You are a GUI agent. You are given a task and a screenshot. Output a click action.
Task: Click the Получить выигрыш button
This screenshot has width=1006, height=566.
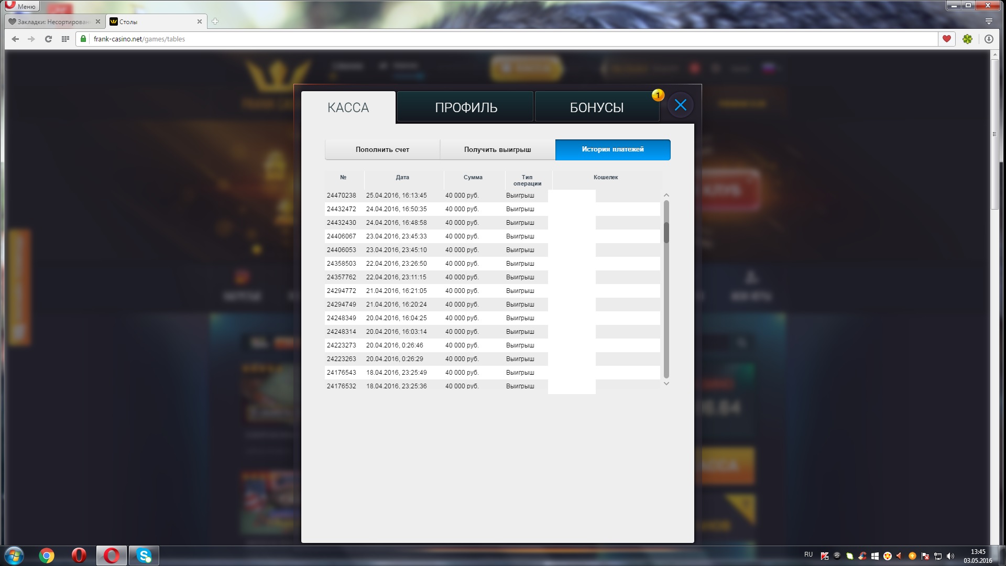point(497,149)
